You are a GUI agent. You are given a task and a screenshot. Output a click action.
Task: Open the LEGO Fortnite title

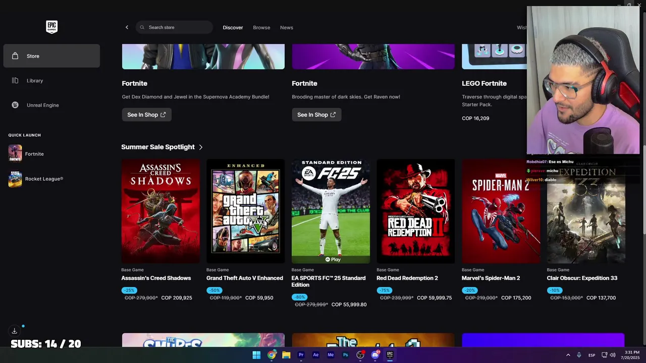[484, 83]
